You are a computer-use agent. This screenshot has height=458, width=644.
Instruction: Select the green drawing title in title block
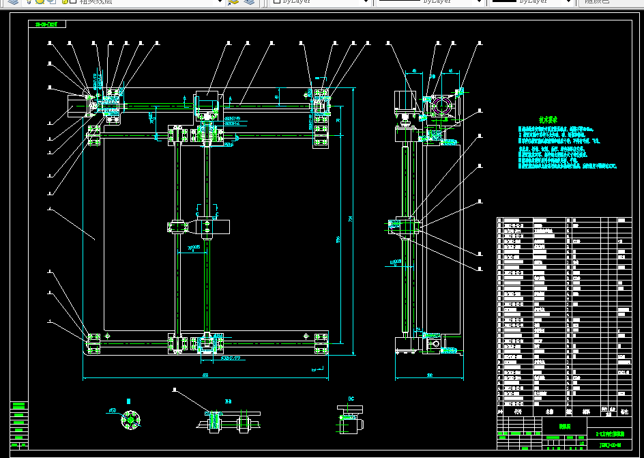(x=610, y=433)
